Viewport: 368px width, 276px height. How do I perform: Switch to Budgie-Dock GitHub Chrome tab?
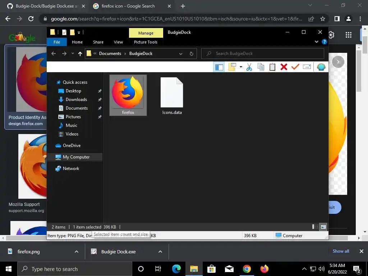[46, 6]
